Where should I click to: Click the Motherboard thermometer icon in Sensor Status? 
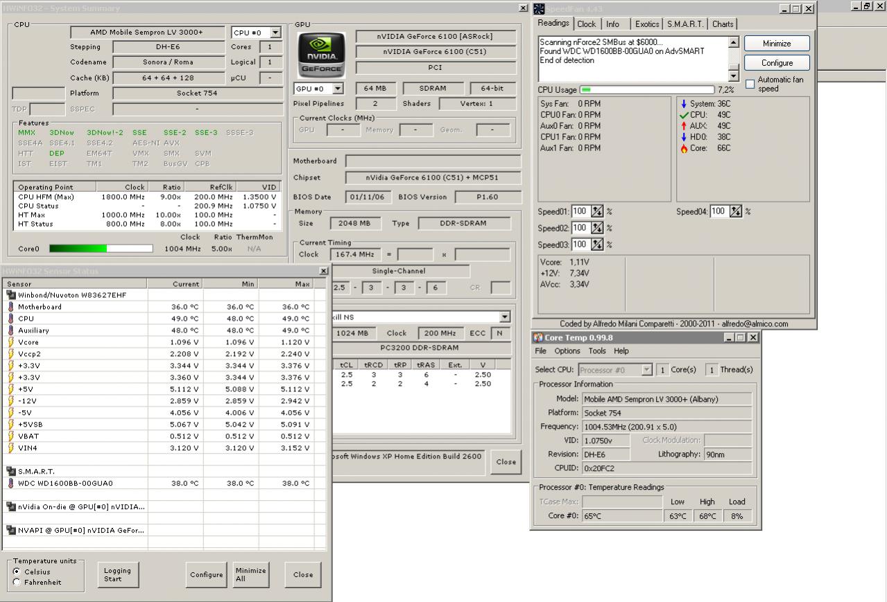click(11, 307)
